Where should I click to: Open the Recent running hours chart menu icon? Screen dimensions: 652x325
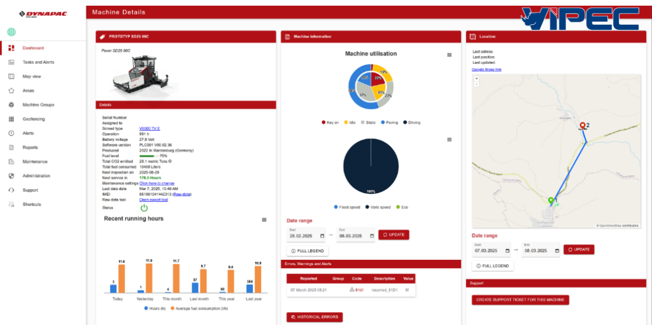pos(264,220)
